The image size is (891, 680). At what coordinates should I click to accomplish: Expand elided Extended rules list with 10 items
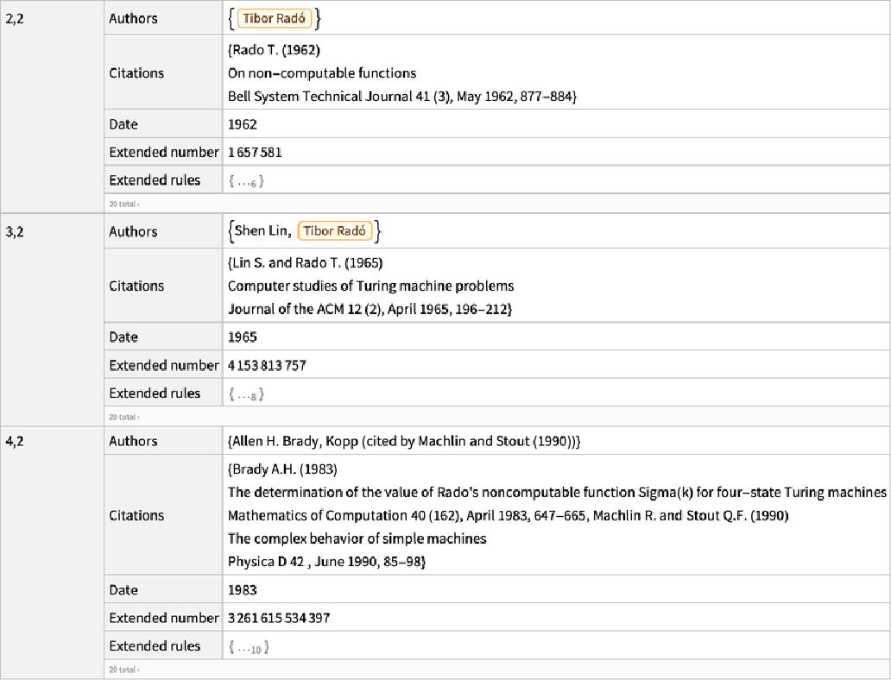point(249,646)
